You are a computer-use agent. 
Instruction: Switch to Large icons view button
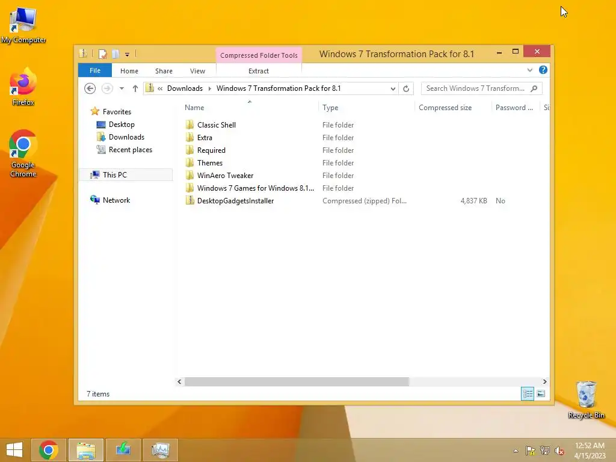541,393
